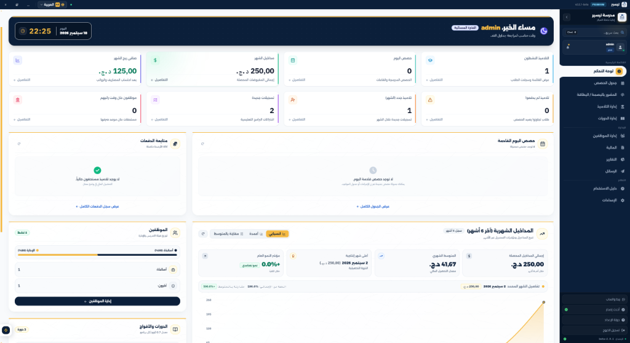Click the التقارير sidebar icon
The height and width of the screenshot is (343, 630).
tap(623, 159)
